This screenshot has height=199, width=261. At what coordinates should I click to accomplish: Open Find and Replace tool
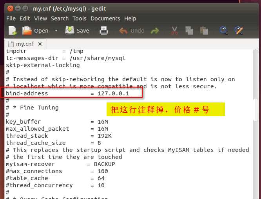point(239,31)
